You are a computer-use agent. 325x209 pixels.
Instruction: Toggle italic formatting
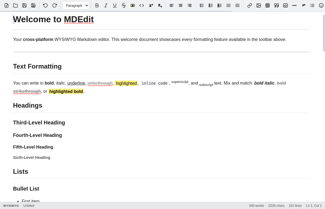[106, 5]
